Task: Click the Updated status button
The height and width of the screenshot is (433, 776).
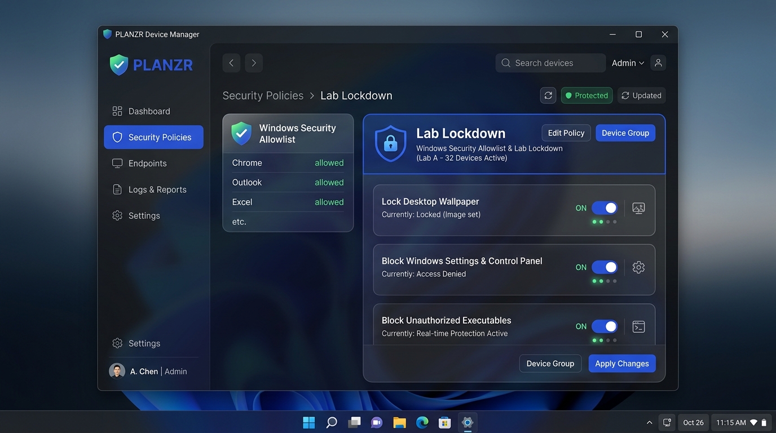Action: [x=642, y=95]
